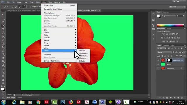Add a Vibrance adjustment layer

click(x=177, y=34)
